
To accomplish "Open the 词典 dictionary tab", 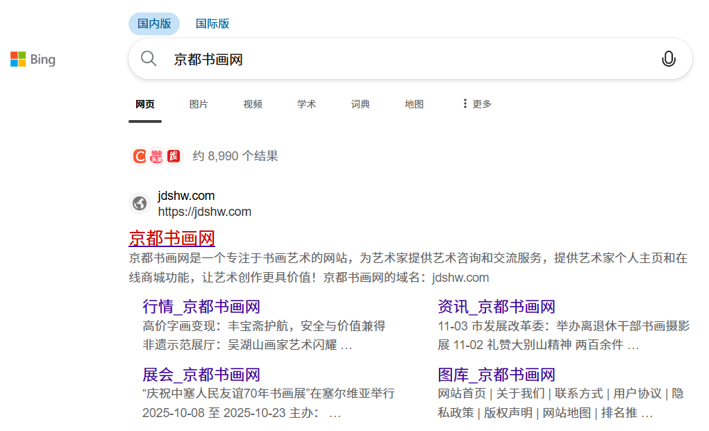I will [360, 104].
